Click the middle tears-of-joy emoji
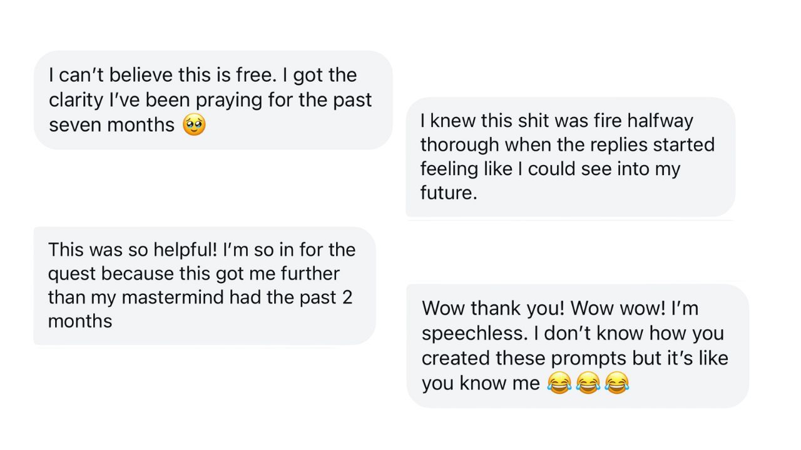Image resolution: width=801 pixels, height=450 pixels. [x=588, y=382]
